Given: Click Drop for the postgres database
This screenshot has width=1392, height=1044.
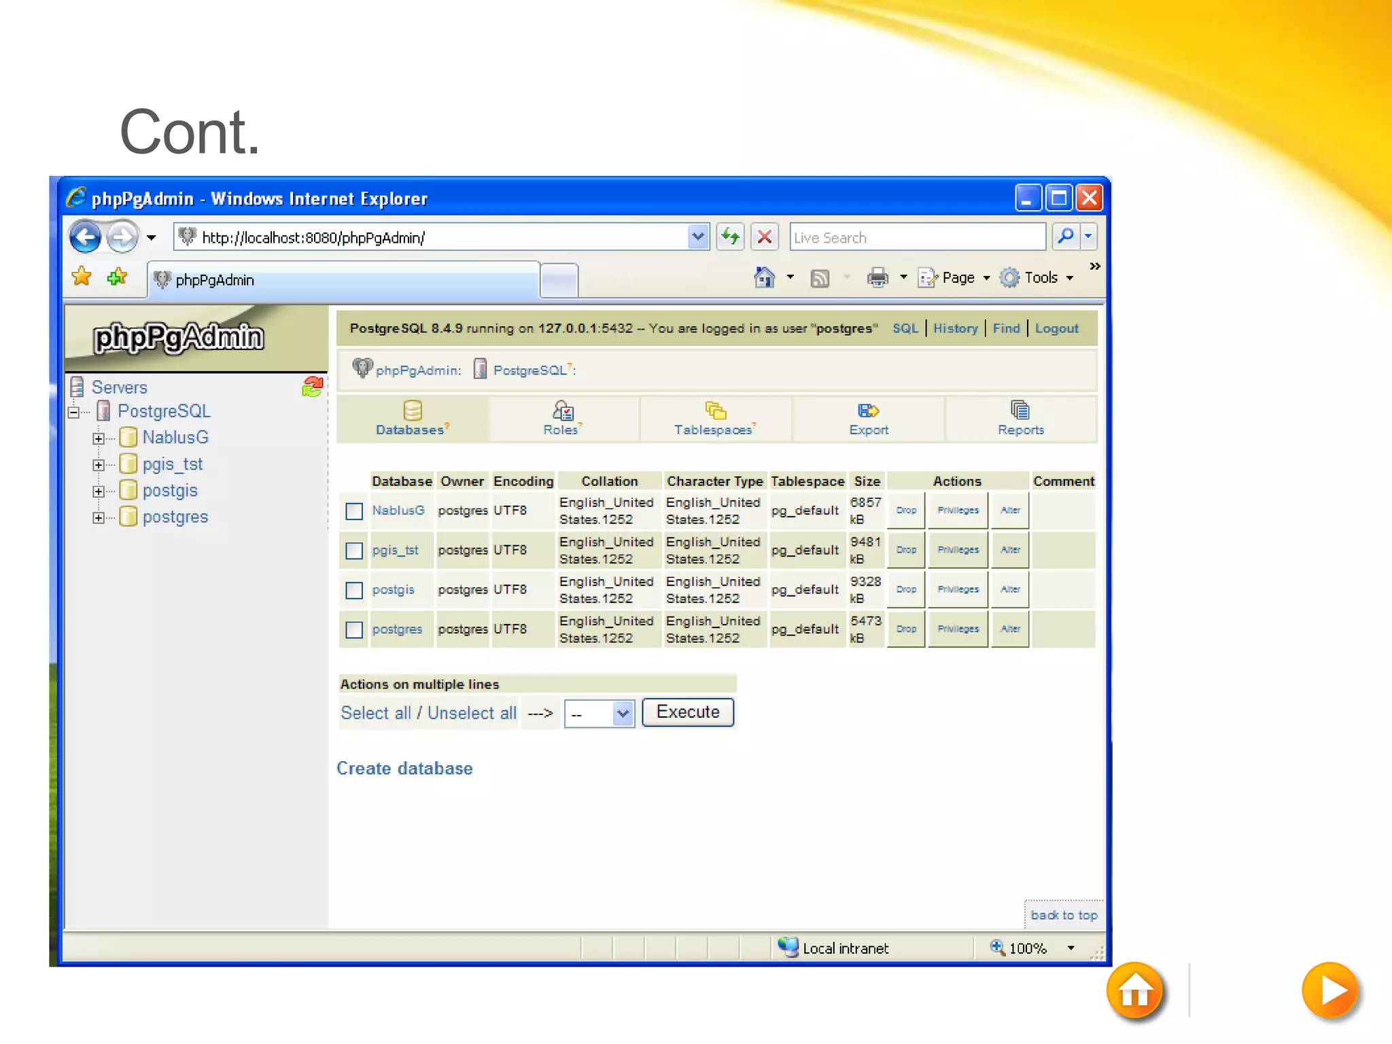Looking at the screenshot, I should [x=906, y=629].
